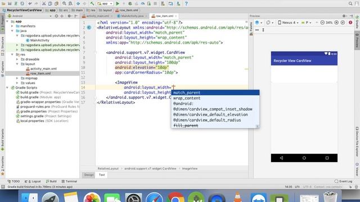Click the red error warning icon in Preview
Image resolution: width=360 pixels, height=202 pixels.
[x=350, y=22]
